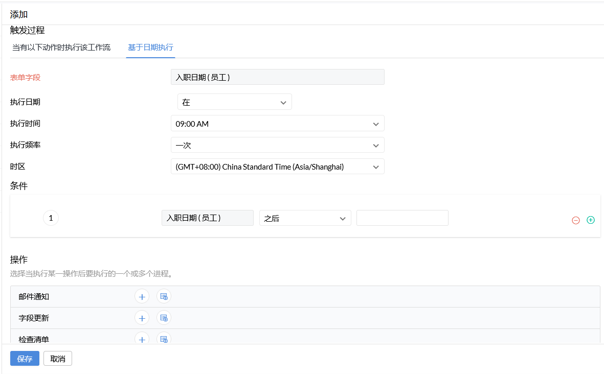Image resolution: width=604 pixels, height=377 pixels.
Task: Choose existing 字段更新 from list icon
Action: tap(164, 318)
